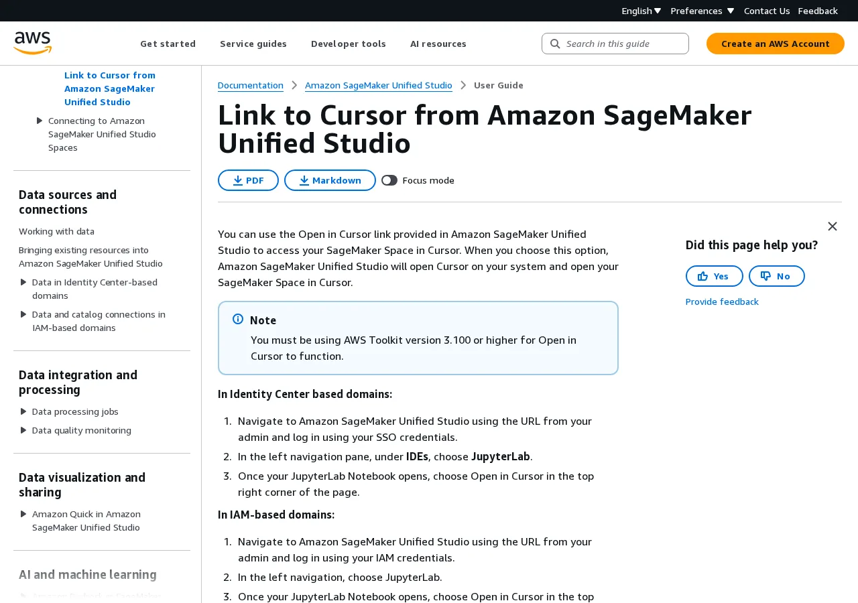This screenshot has height=603, width=858.
Task: Toggle Focus mode switch
Action: coord(389,180)
